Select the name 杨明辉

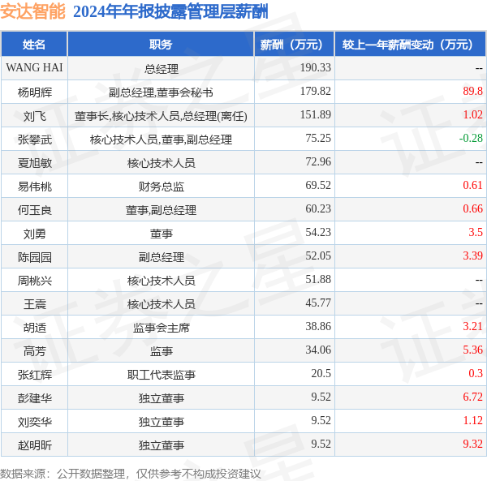pyautogui.click(x=34, y=92)
